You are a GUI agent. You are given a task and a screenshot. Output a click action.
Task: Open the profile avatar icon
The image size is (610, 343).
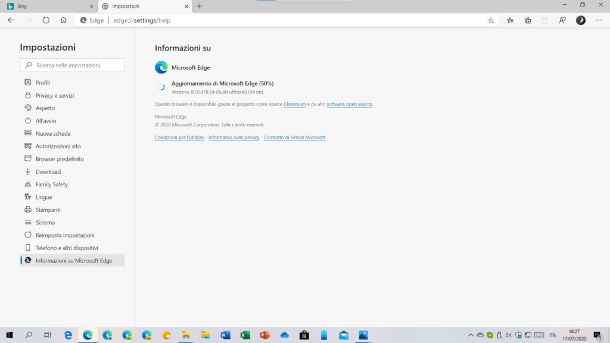click(580, 20)
